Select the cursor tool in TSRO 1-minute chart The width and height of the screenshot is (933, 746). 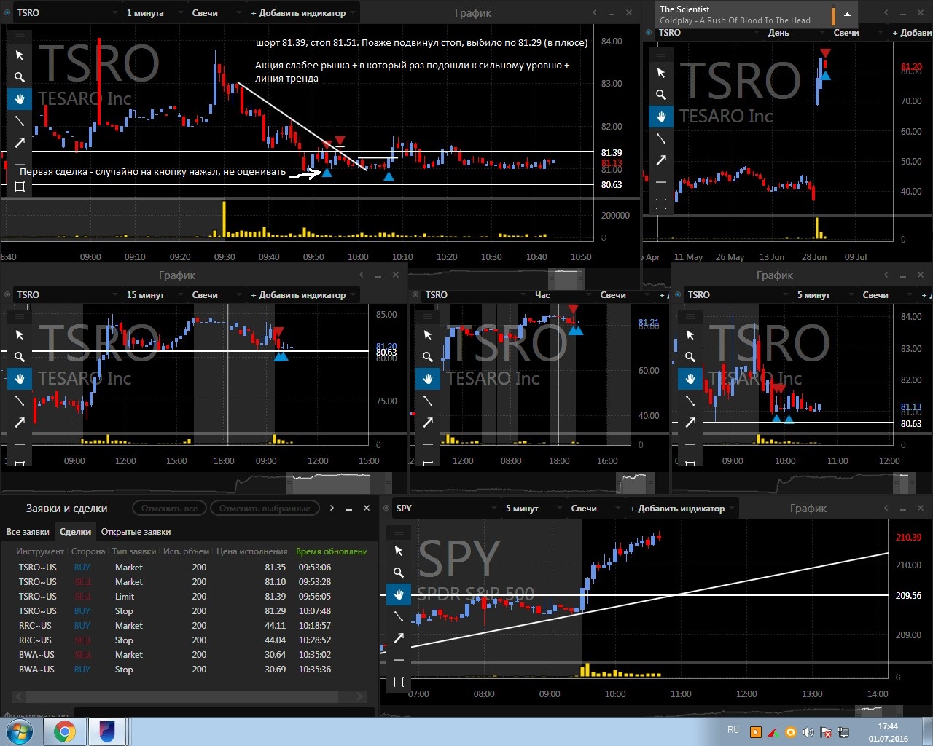click(x=20, y=56)
